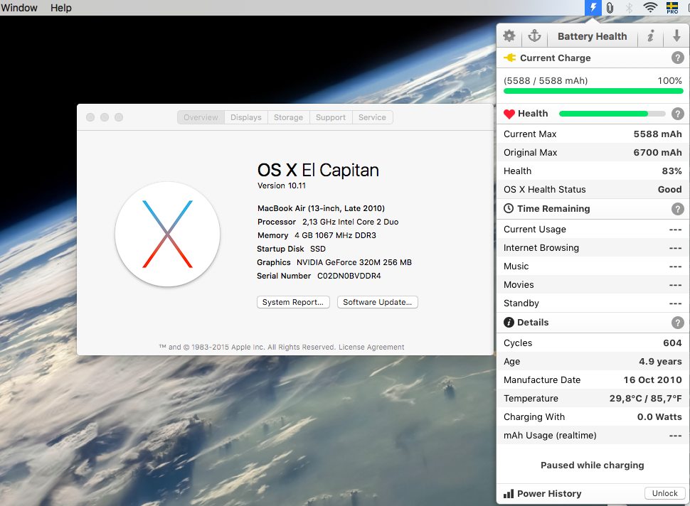Click the Music time remaining row
The image size is (690, 506).
(593, 266)
